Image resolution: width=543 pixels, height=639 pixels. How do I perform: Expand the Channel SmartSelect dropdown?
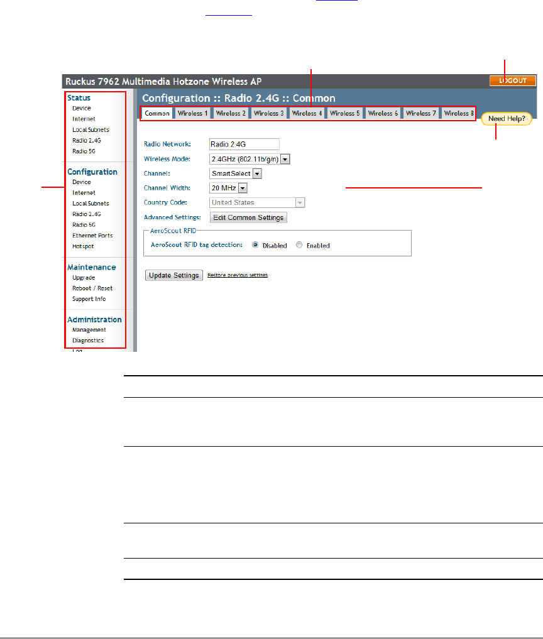pyautogui.click(x=257, y=173)
